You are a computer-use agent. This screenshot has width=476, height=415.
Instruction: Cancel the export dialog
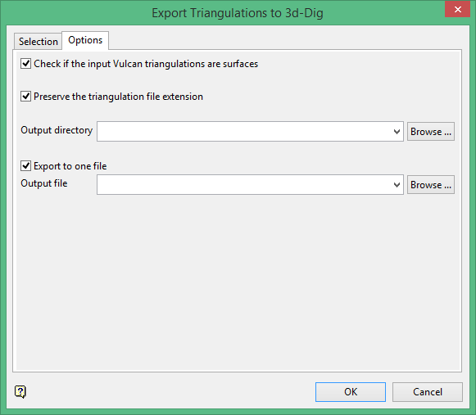click(428, 392)
